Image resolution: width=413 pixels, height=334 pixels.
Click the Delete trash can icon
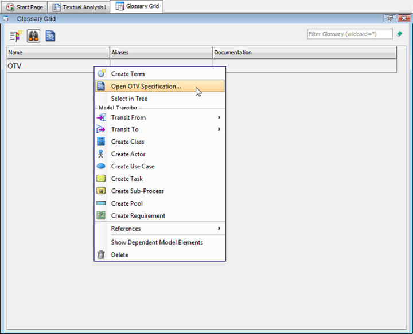(x=101, y=255)
